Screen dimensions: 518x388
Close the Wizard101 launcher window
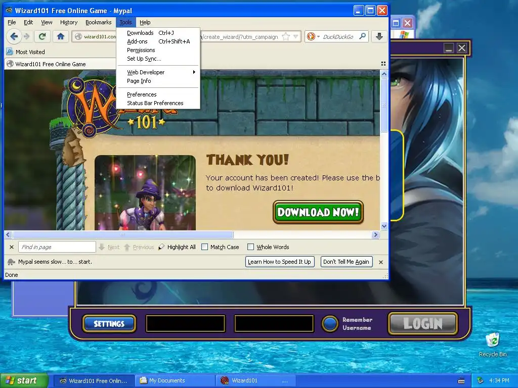click(x=462, y=48)
